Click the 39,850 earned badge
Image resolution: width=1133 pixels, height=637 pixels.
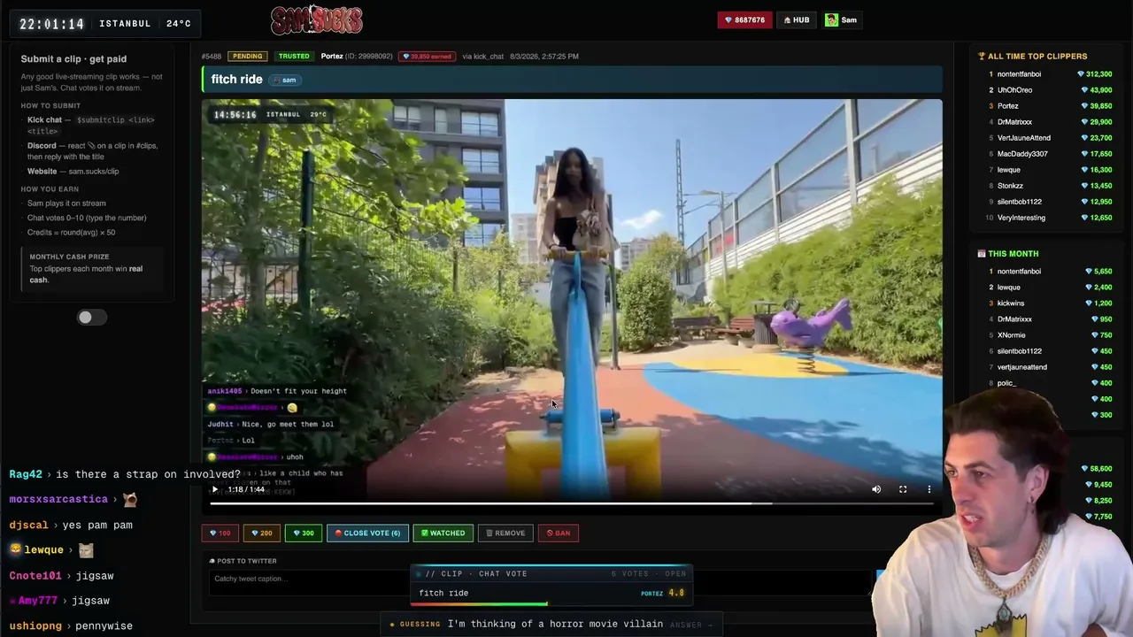[427, 56]
